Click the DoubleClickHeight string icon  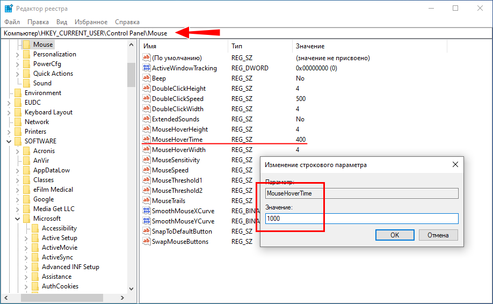[x=146, y=88]
